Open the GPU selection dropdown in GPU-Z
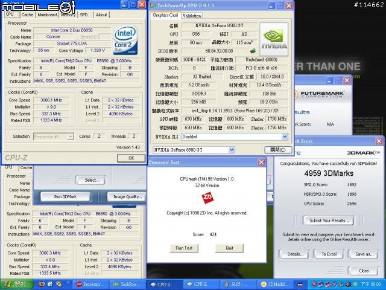This screenshot has width=386, height=290. tap(232, 150)
